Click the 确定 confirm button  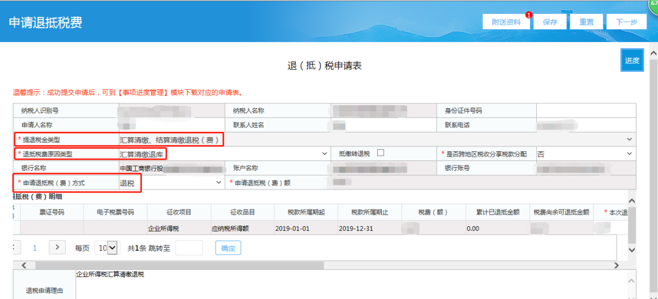coord(228,248)
